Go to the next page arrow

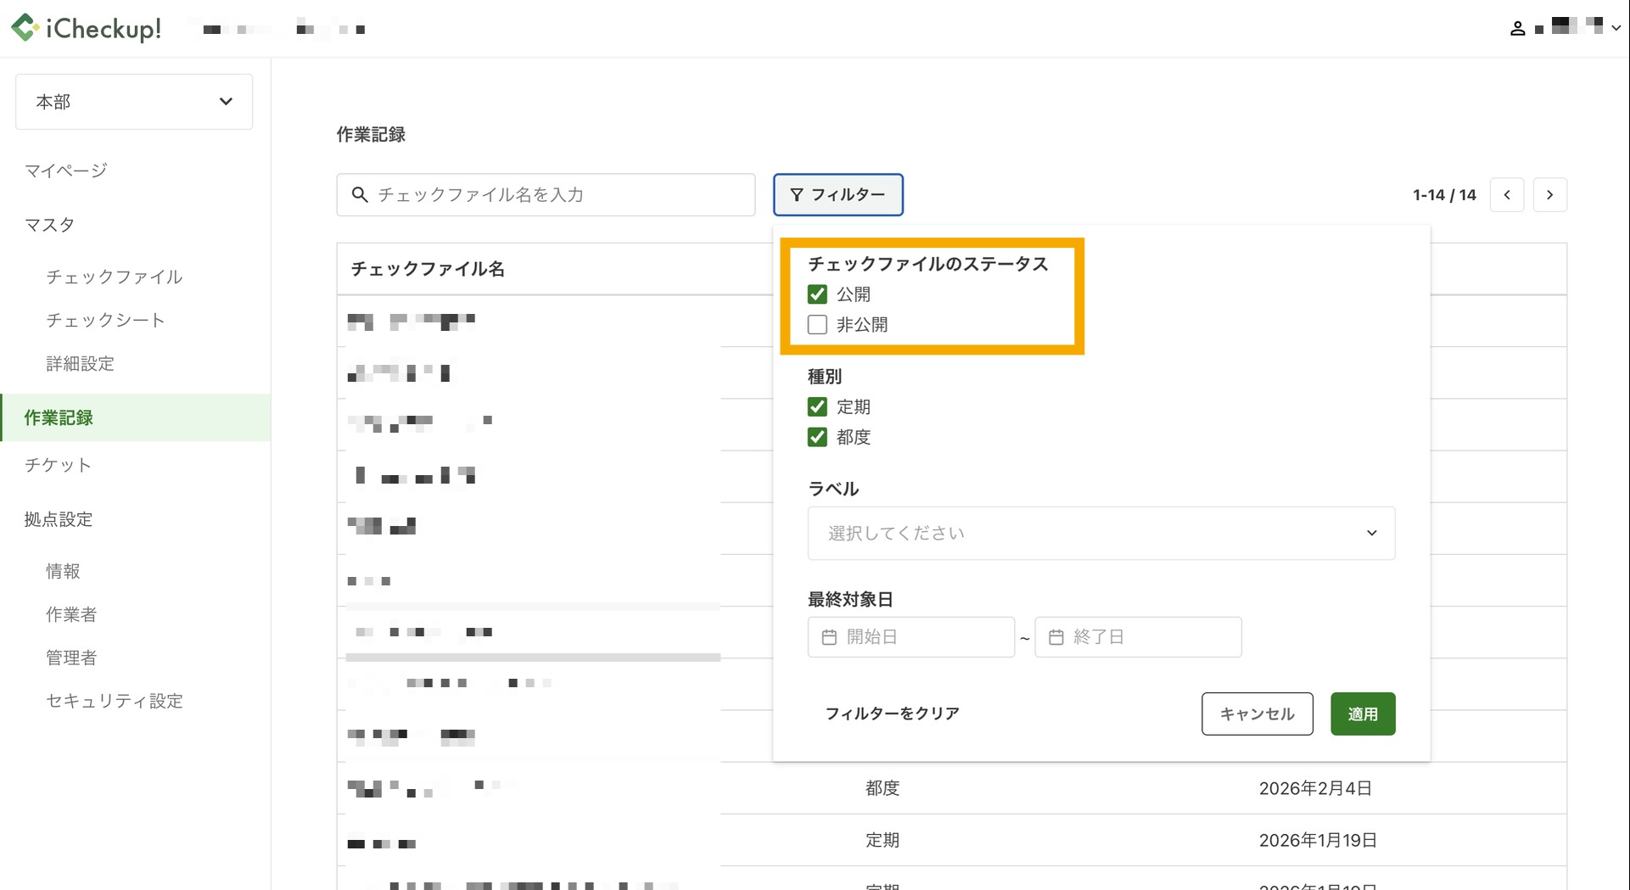1549,195
